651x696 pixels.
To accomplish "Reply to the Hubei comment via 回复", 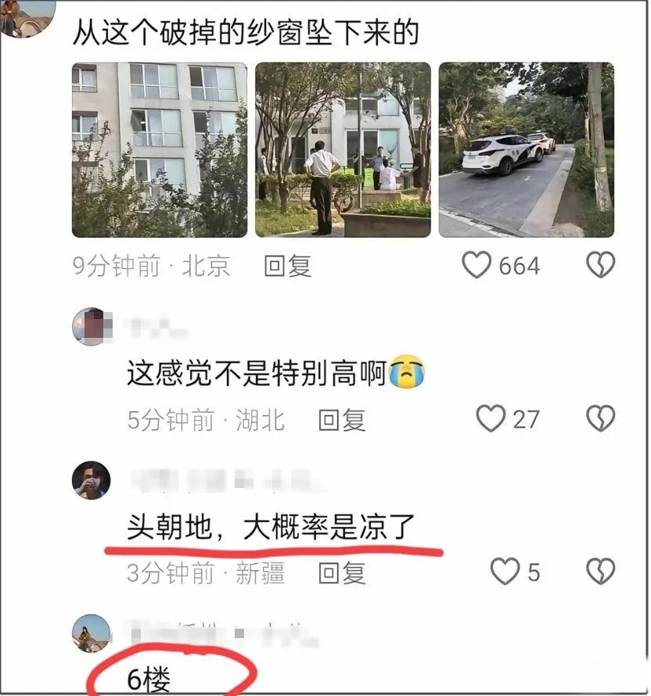I will click(x=342, y=419).
